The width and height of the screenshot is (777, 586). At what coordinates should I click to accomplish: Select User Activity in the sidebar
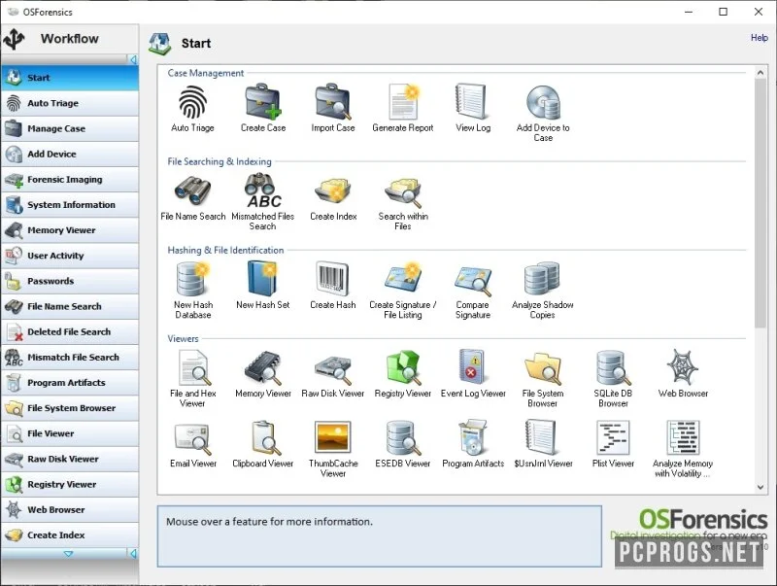70,256
